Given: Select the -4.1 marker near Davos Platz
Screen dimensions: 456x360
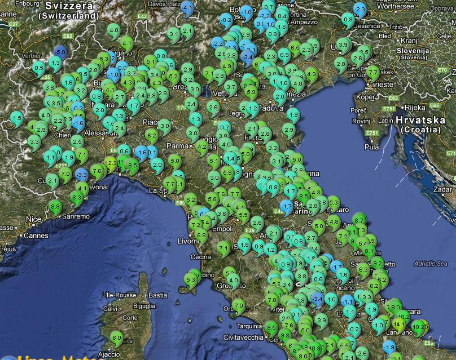Looking at the screenshot, I should [x=187, y=8].
